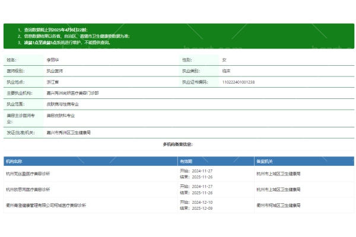The height and width of the screenshot is (237, 356).
Task: Click start date 2024-11-27 in first row
Action: point(202,171)
